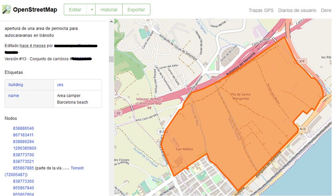Open node 838773350
Image resolution: width=332 pixels, height=196 pixels.
pos(23,181)
